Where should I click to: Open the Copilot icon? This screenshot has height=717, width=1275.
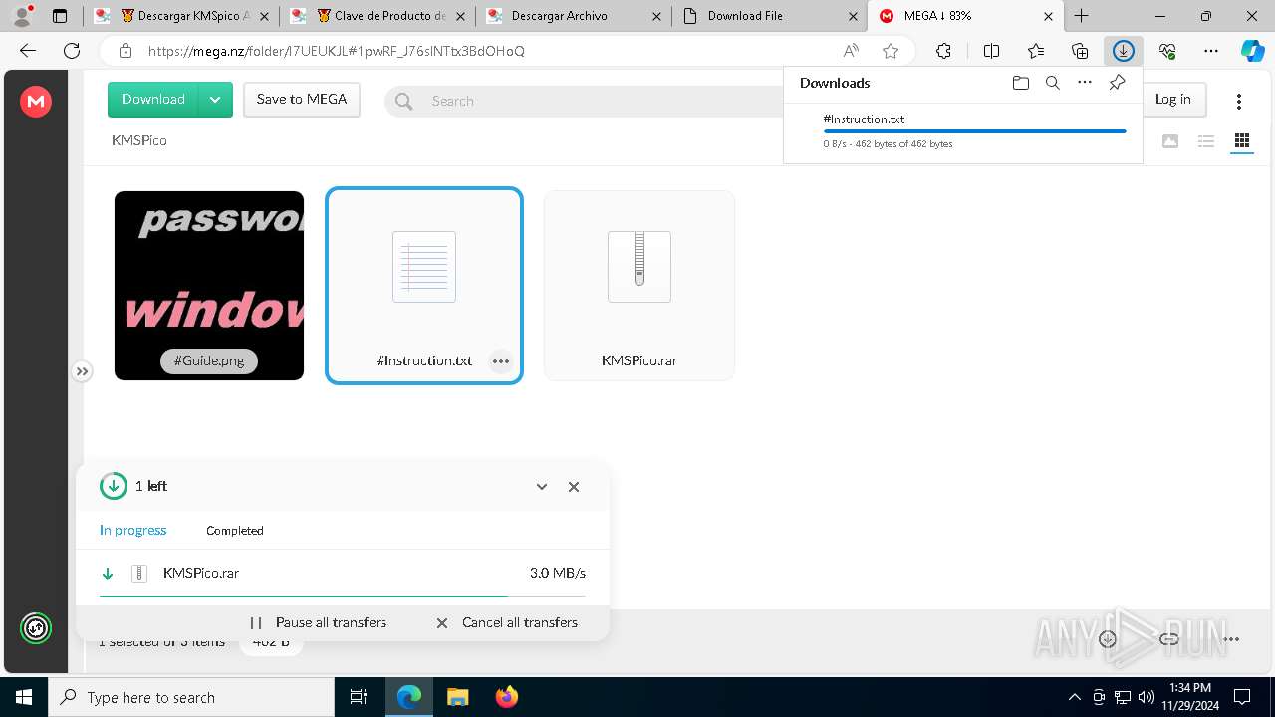1253,51
